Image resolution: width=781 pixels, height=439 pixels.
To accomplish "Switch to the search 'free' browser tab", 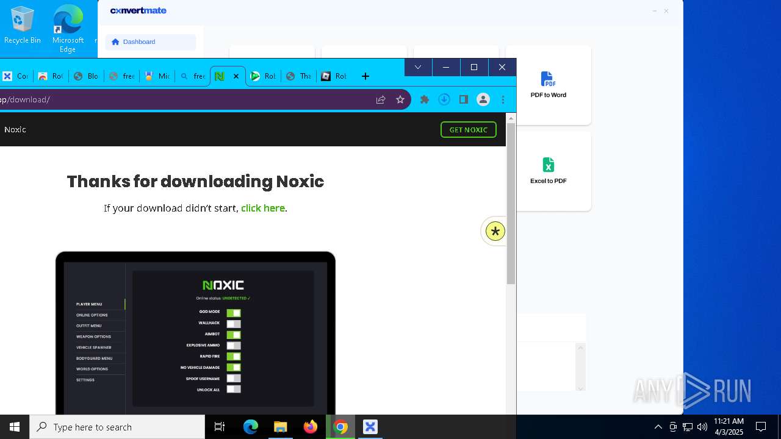I will tap(192, 76).
